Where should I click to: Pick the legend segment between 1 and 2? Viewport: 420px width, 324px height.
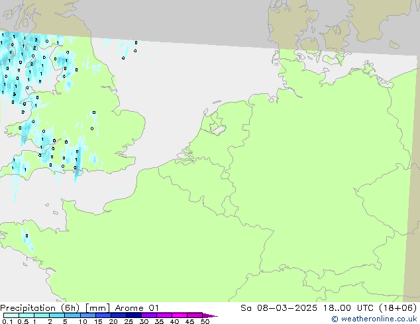click(x=42, y=315)
